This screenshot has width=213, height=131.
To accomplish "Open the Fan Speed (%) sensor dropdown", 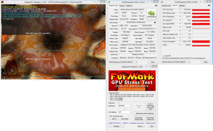I will pyautogui.click(x=180, y=20).
